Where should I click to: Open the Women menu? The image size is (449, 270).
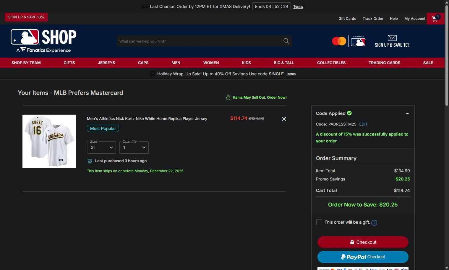click(211, 63)
